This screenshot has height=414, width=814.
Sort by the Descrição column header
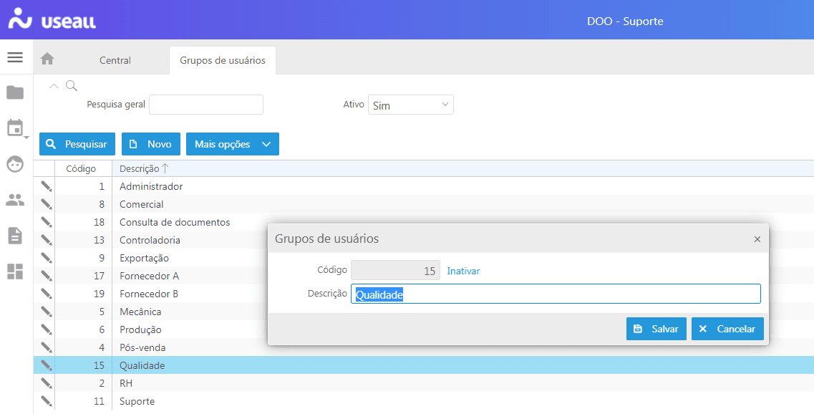click(140, 168)
